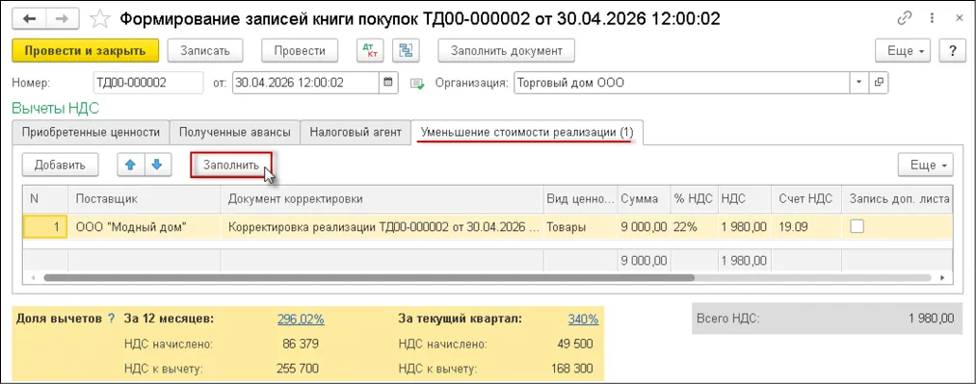Click the Запись доп. листа column header
The width and height of the screenshot is (976, 384).
click(898, 199)
